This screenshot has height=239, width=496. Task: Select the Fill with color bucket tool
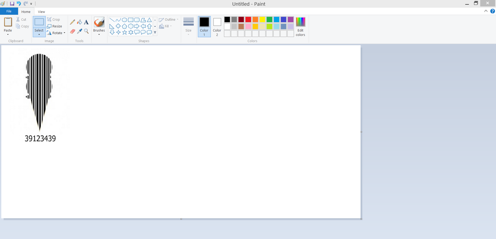(x=80, y=22)
